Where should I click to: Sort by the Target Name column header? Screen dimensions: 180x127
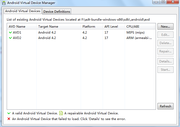pos(59,27)
